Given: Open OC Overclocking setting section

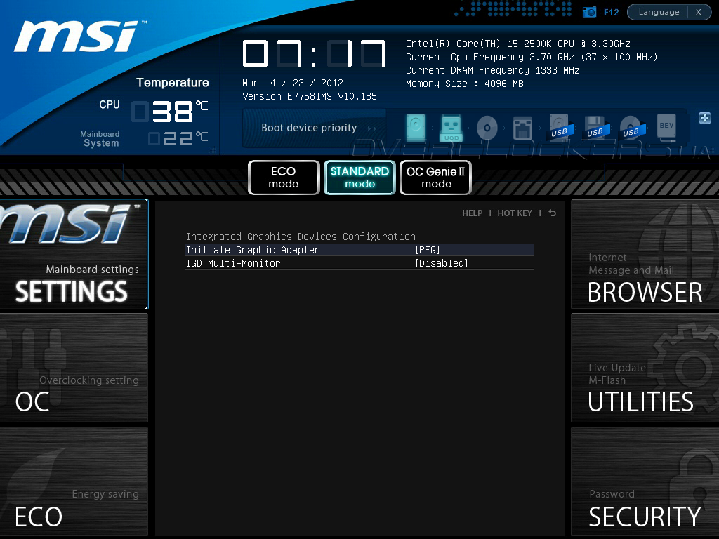Looking at the screenshot, I should tap(74, 368).
